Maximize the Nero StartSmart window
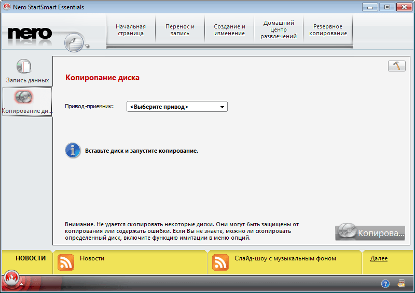Image resolution: width=415 pixels, height=293 pixels. tap(387, 7)
